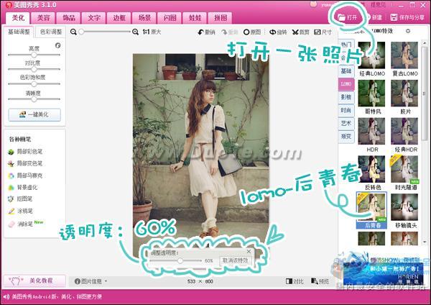Click the zoom-in magnifier icon
Viewport: 431px width, 305px height.
136,32
